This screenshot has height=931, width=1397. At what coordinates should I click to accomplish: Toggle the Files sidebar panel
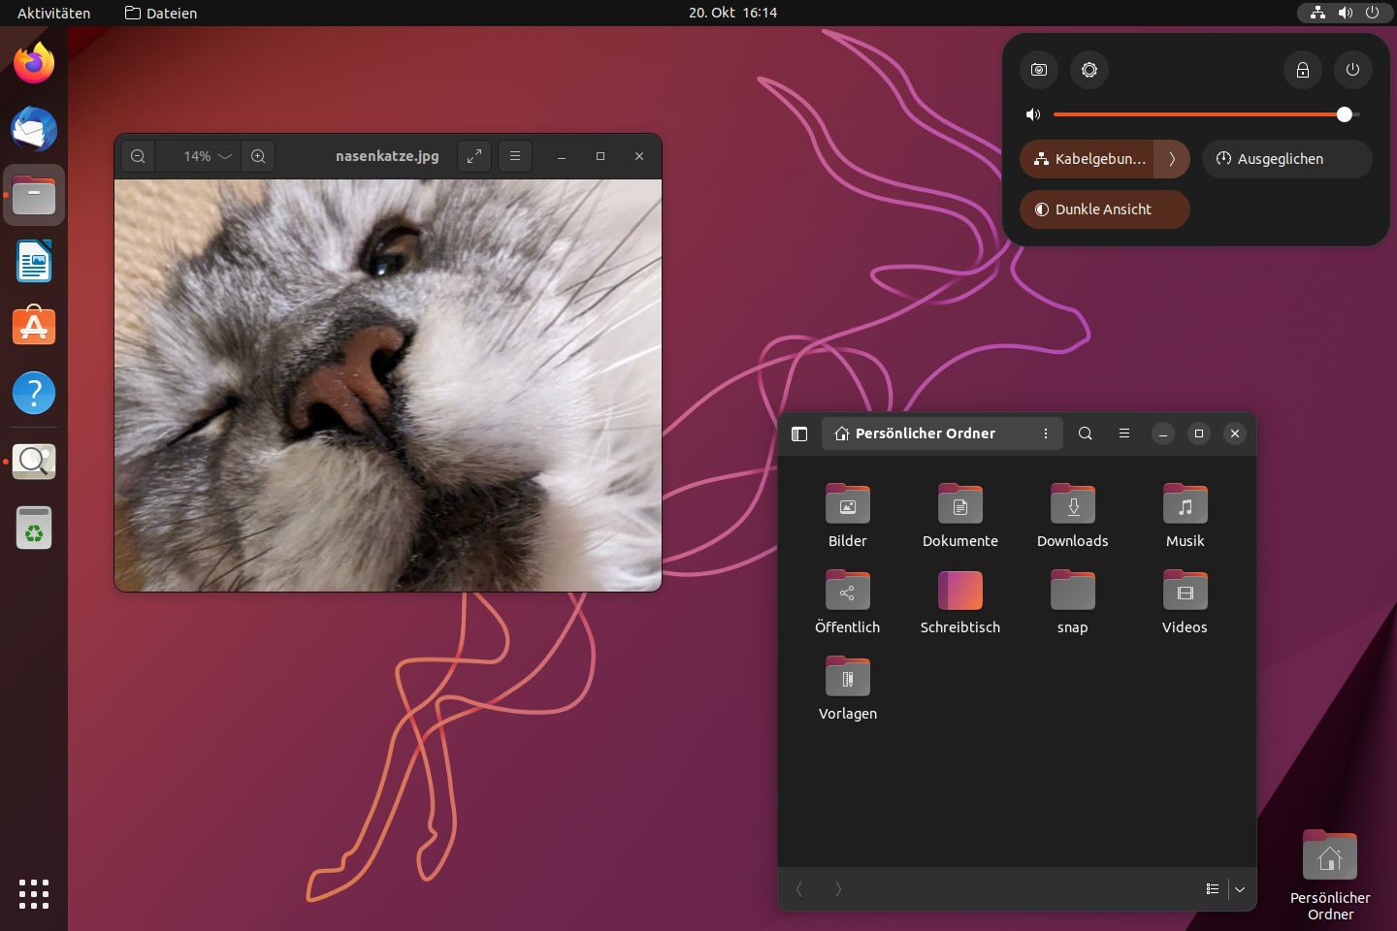click(799, 433)
